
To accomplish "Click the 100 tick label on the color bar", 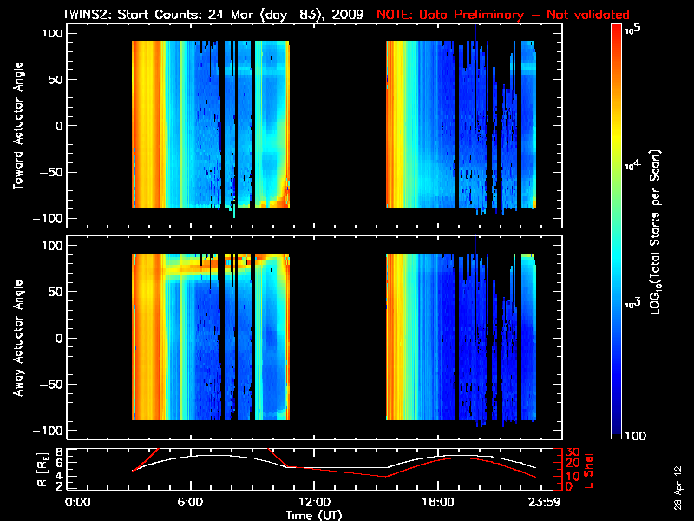I will pos(639,435).
